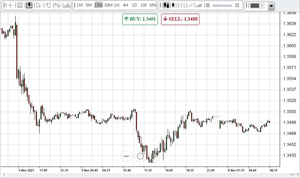The height and width of the screenshot is (178, 300).
Task: Click the 5 Nov 00:45 time label
Action: [x=90, y=170]
